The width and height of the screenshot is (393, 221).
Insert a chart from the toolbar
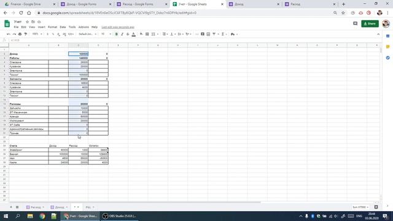point(208,34)
